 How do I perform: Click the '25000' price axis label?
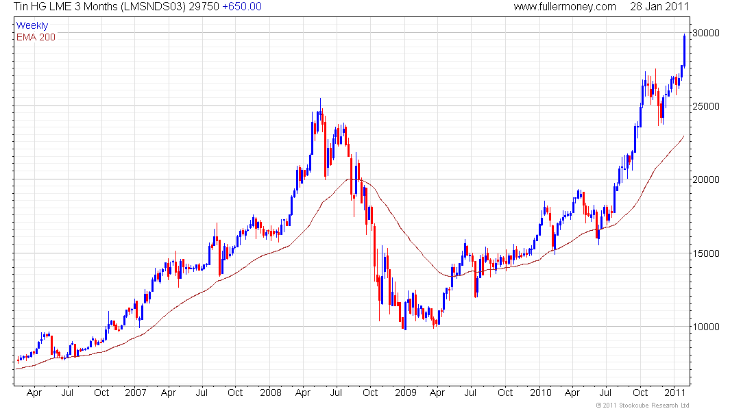pyautogui.click(x=706, y=106)
